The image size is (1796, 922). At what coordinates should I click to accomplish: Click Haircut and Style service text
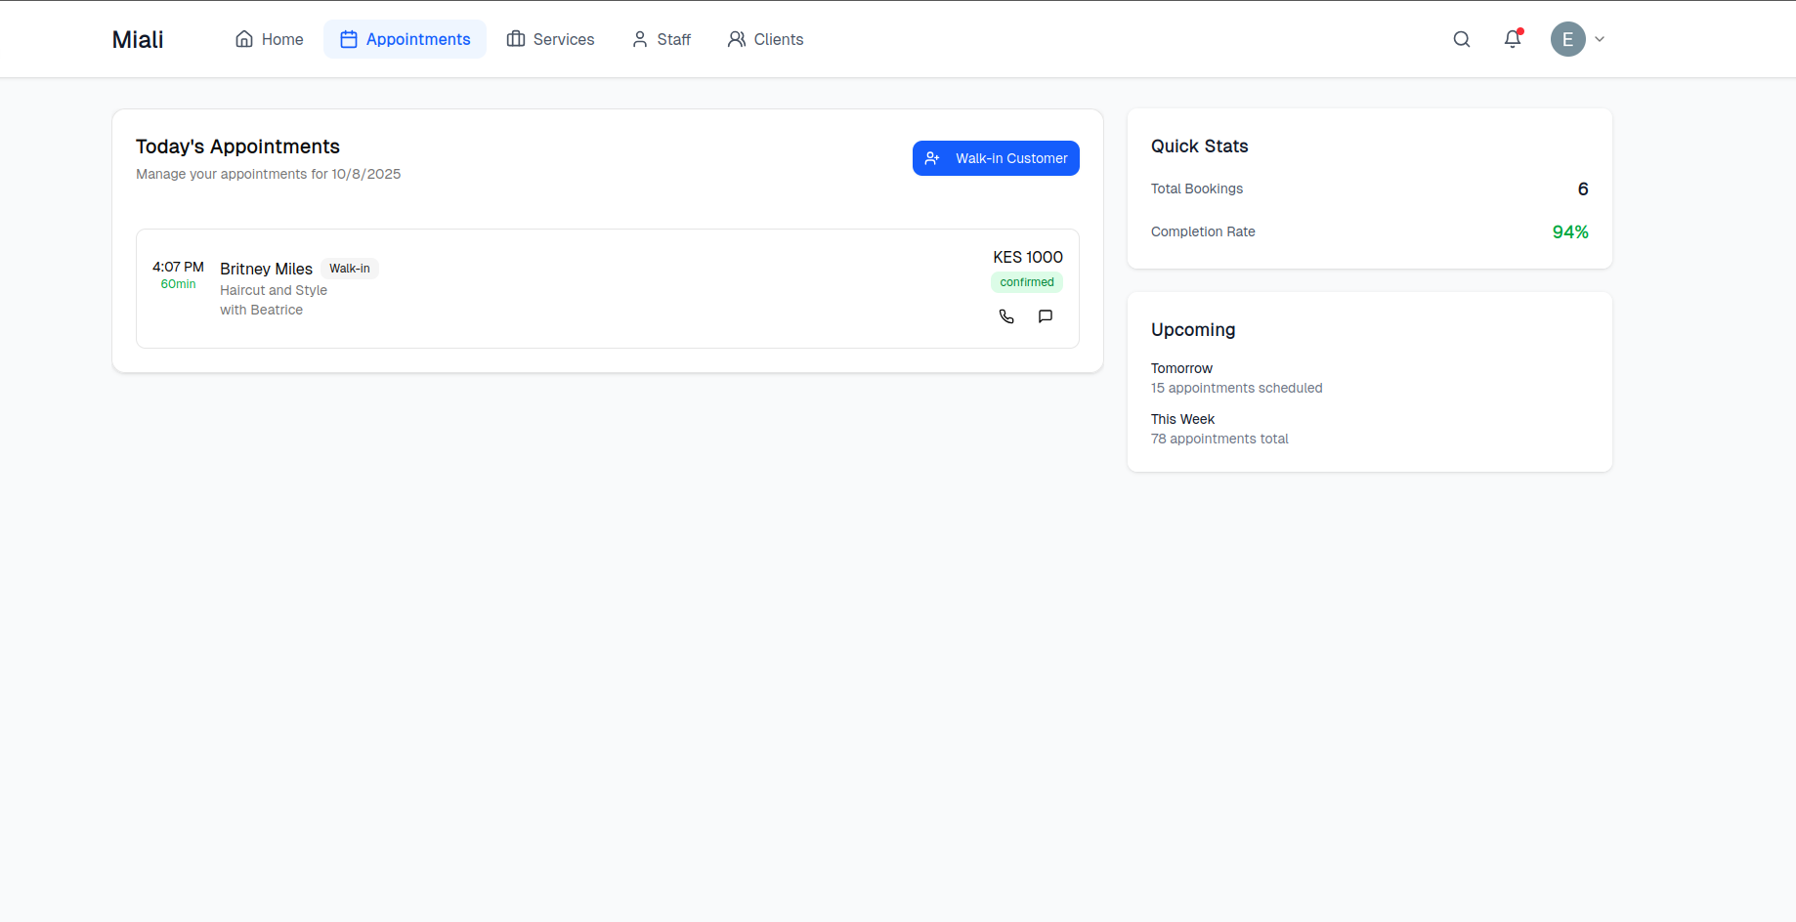coord(274,290)
